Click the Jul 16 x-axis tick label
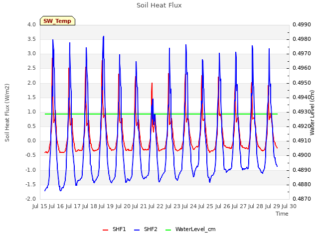The height and width of the screenshot is (239, 319). click(x=56, y=206)
